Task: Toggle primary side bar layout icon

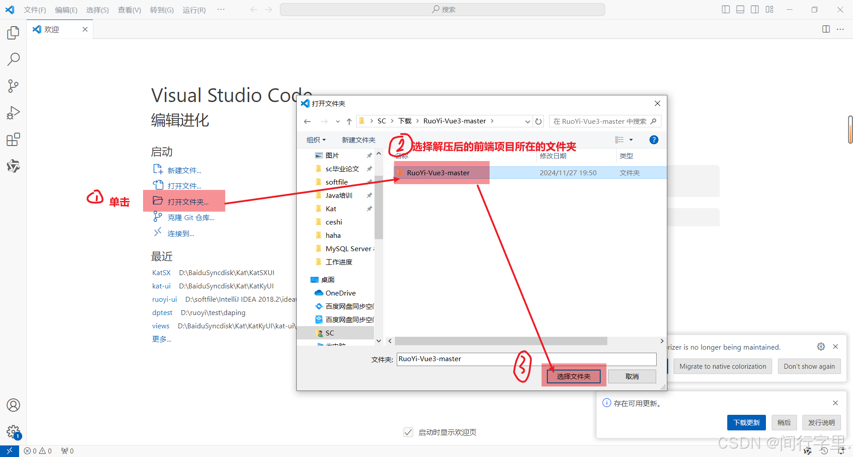Action: [x=726, y=9]
